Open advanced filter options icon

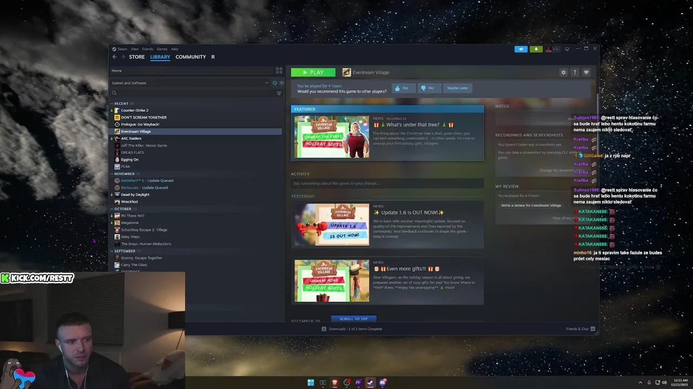(279, 93)
